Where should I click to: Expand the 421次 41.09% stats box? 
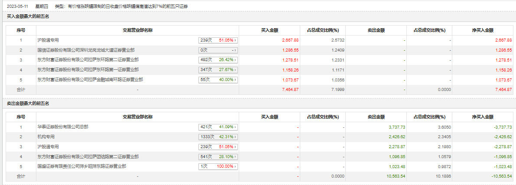pyautogui.click(x=219, y=127)
